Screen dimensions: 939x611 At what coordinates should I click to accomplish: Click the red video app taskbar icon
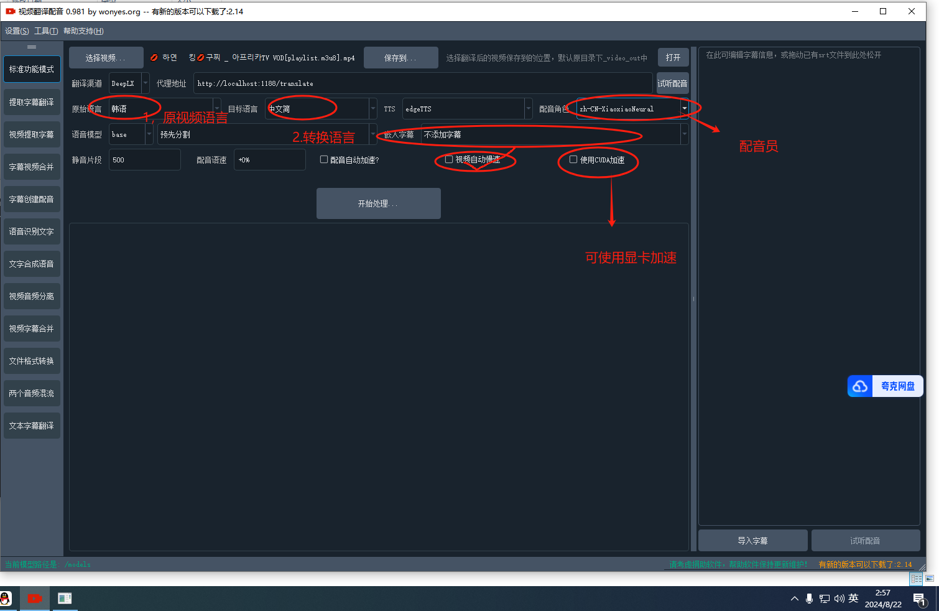point(35,599)
